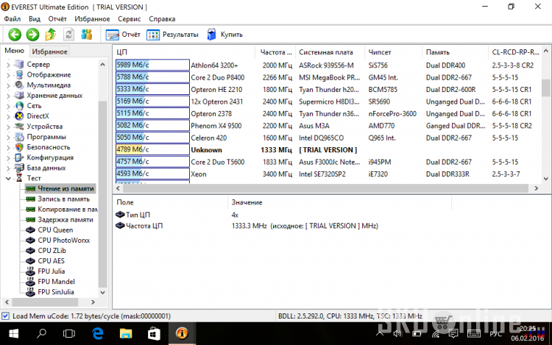The image size is (552, 345).
Task: Open the Сервис menu
Action: click(130, 19)
